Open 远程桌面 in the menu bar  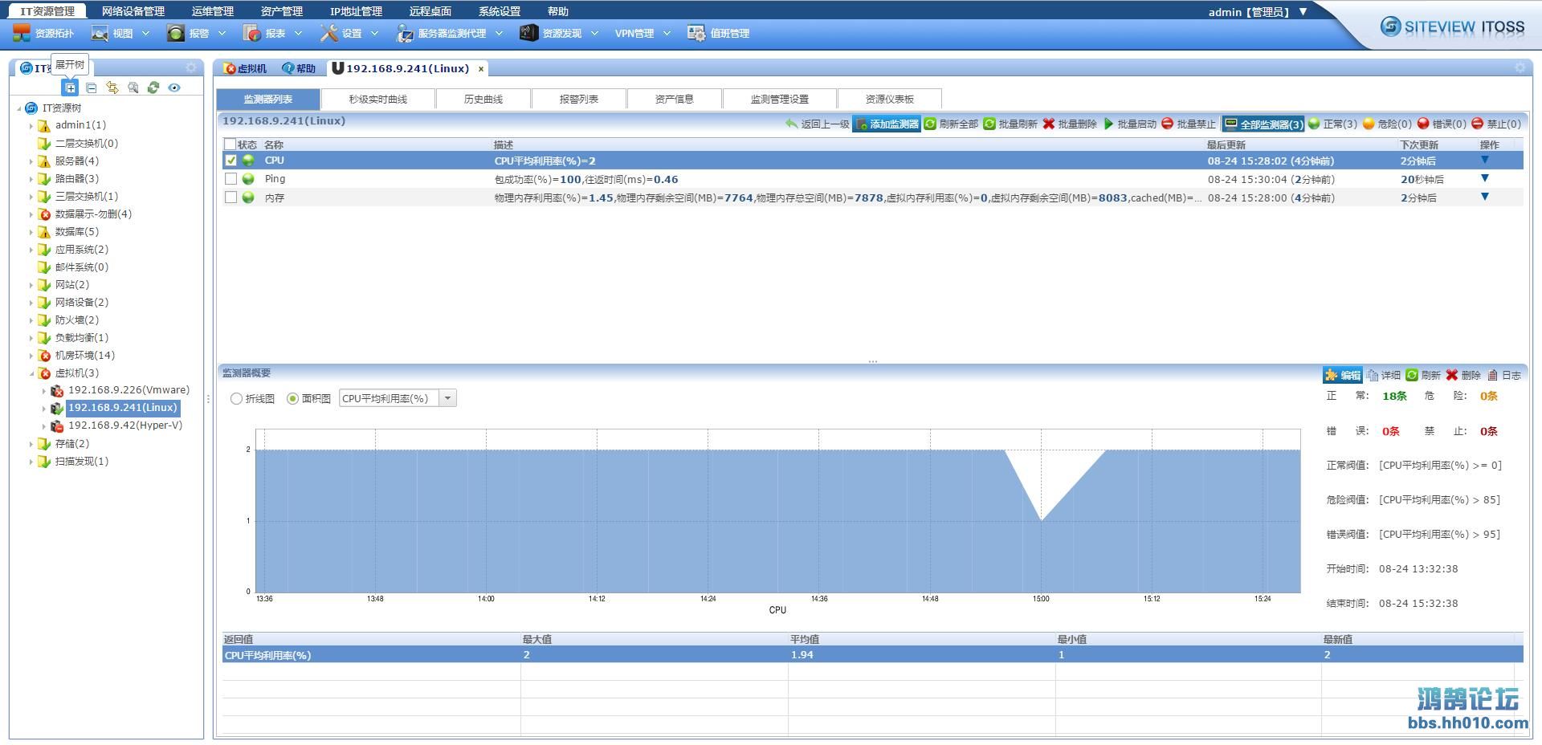pos(430,11)
